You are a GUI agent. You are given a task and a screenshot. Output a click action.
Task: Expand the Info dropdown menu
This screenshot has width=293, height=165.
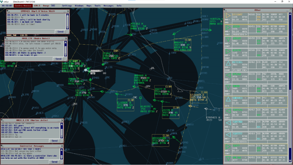click(119, 6)
